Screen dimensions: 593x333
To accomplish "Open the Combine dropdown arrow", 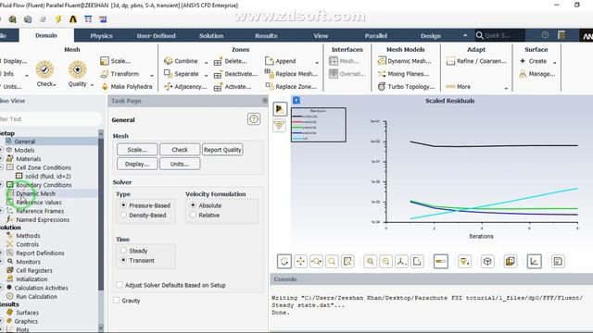I will click(206, 63).
